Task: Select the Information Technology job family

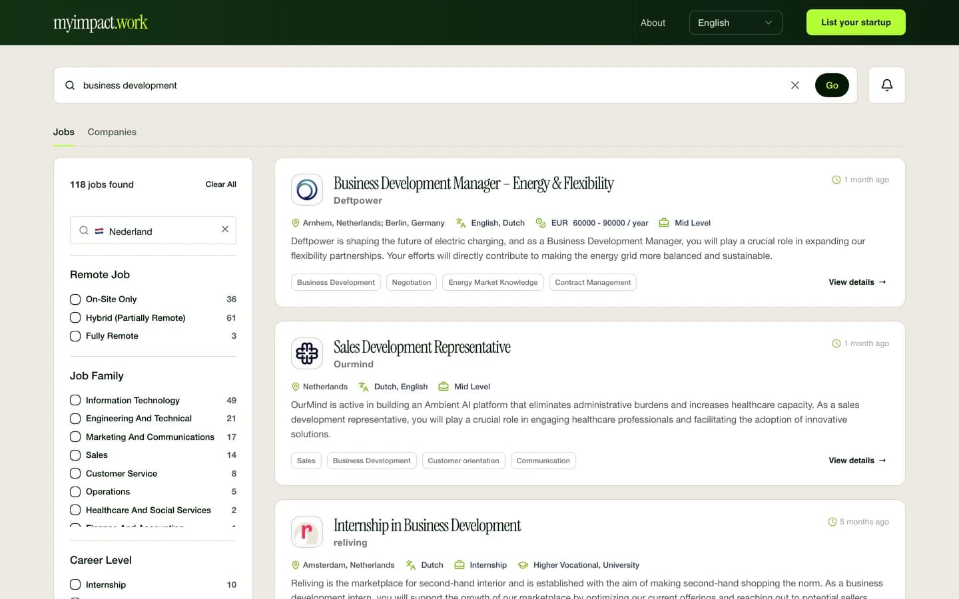Action: pyautogui.click(x=75, y=400)
